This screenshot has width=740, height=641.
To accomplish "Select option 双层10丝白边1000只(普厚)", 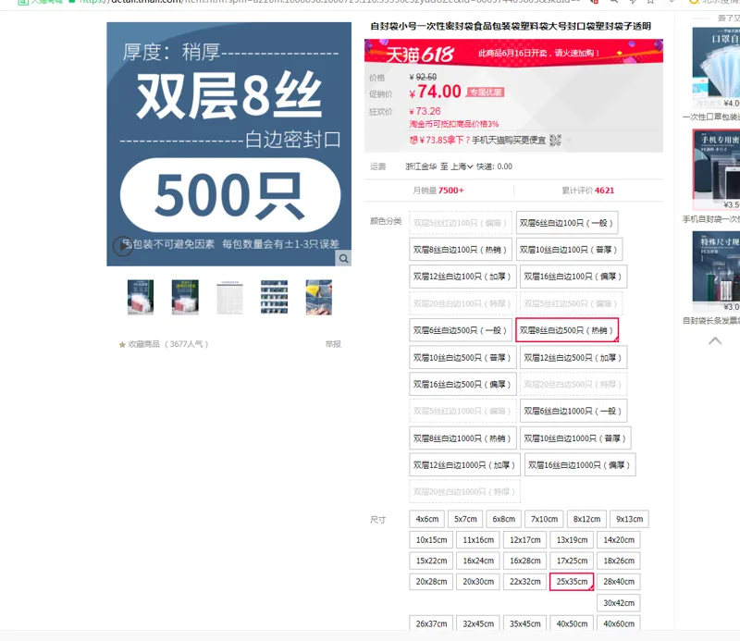I will [575, 438].
